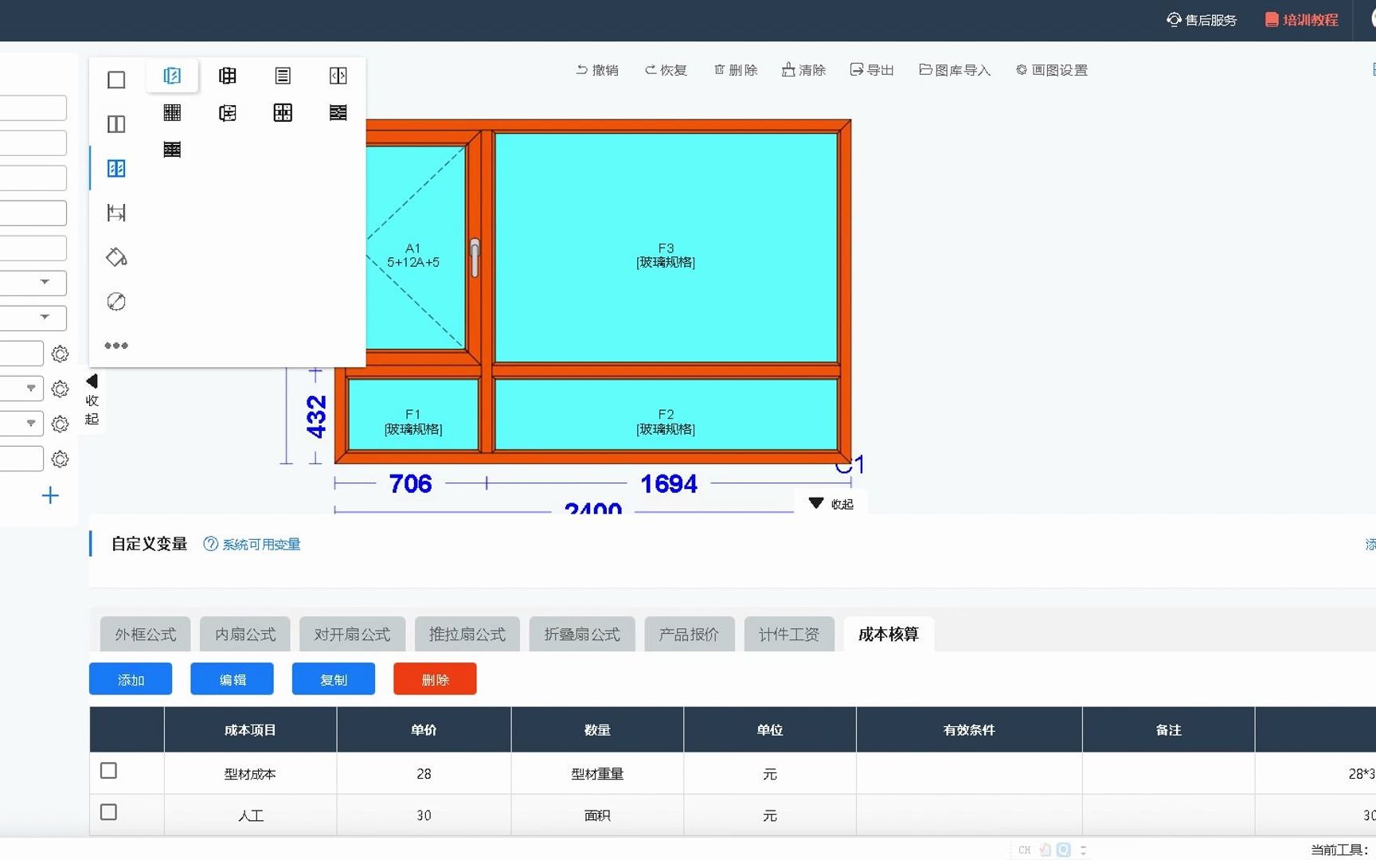This screenshot has width=1376, height=860.
Task: Click the 导出 export toolbar button
Action: [872, 70]
